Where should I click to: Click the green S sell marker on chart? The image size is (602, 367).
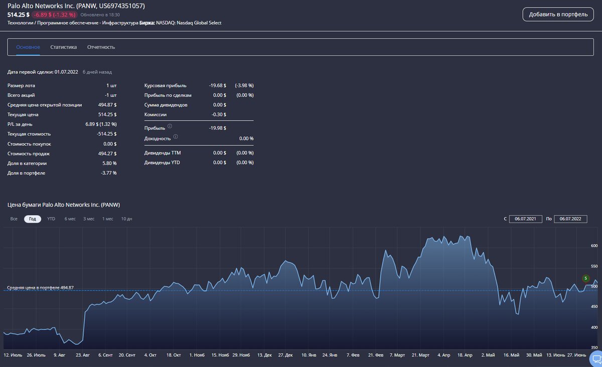click(x=585, y=278)
